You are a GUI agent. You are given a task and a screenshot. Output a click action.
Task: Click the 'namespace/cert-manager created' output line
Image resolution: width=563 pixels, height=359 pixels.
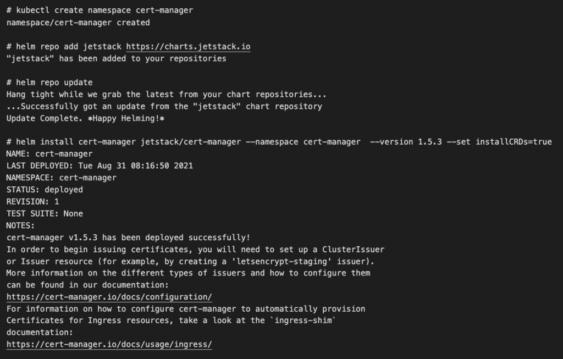[78, 23]
